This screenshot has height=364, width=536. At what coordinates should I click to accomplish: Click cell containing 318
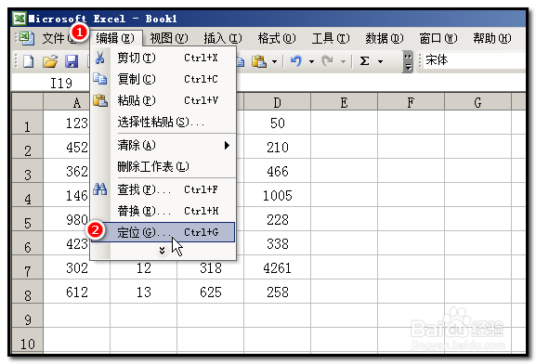211,267
